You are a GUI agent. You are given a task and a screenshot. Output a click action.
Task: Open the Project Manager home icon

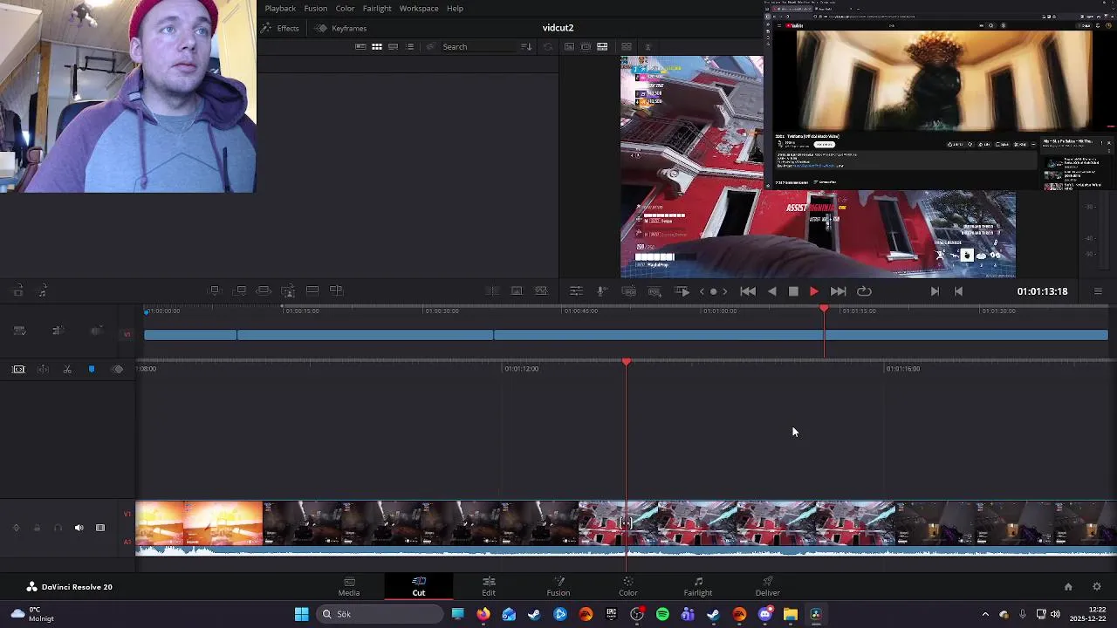tap(1068, 587)
